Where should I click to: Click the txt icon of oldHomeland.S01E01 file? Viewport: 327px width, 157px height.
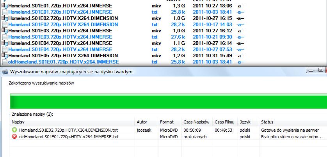(4, 62)
